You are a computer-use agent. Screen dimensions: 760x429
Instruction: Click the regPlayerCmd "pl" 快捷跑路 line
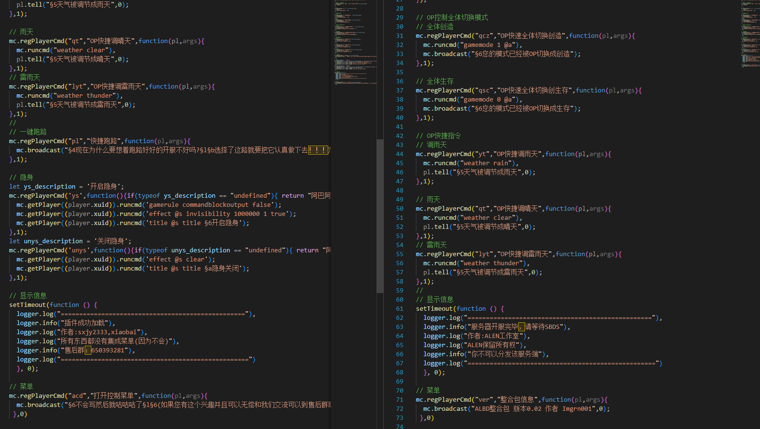[x=100, y=141]
